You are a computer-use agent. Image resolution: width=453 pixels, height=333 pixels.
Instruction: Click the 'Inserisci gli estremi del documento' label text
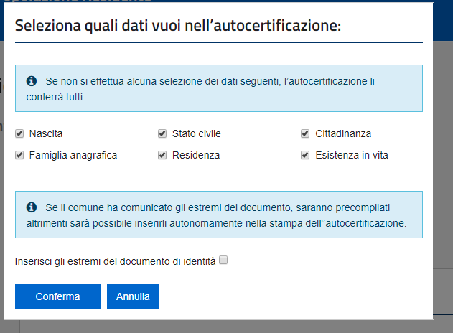click(116, 261)
